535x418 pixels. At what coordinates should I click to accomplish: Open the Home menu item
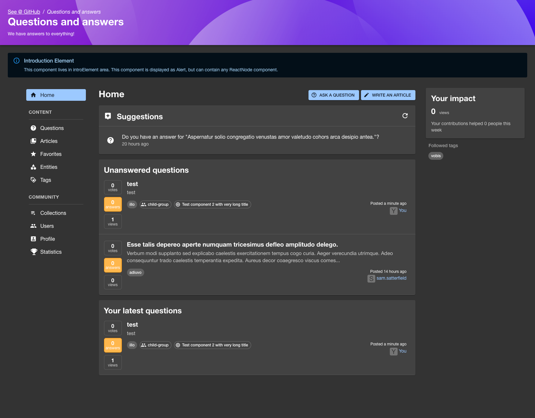56,95
